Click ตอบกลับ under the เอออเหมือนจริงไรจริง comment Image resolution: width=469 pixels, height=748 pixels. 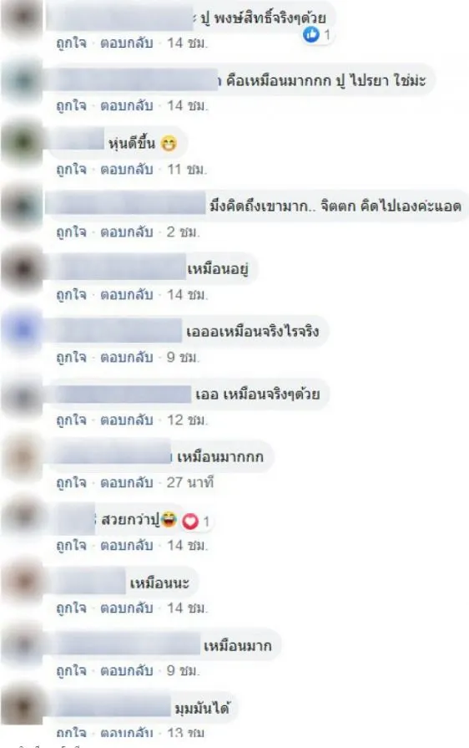(x=126, y=358)
